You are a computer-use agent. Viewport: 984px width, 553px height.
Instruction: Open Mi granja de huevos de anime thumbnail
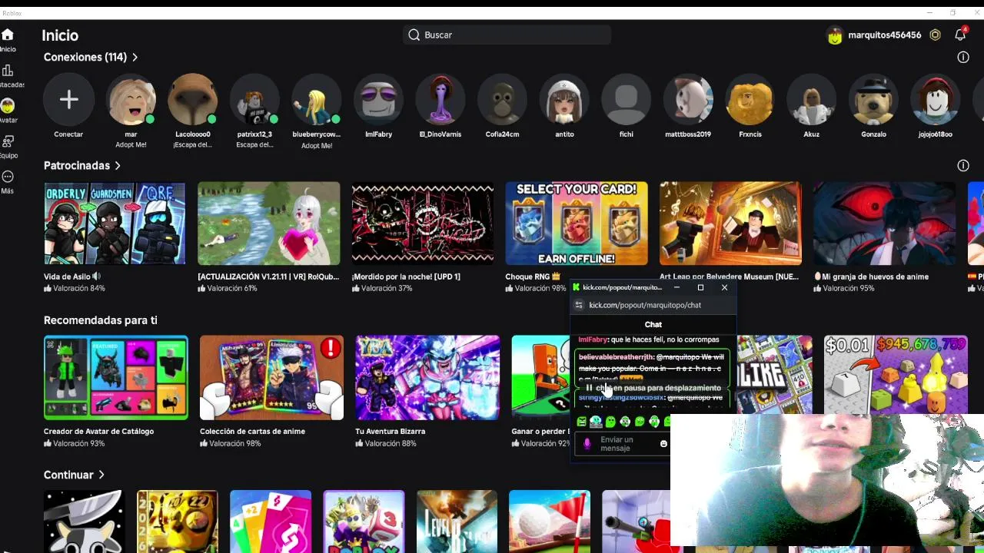coord(885,224)
